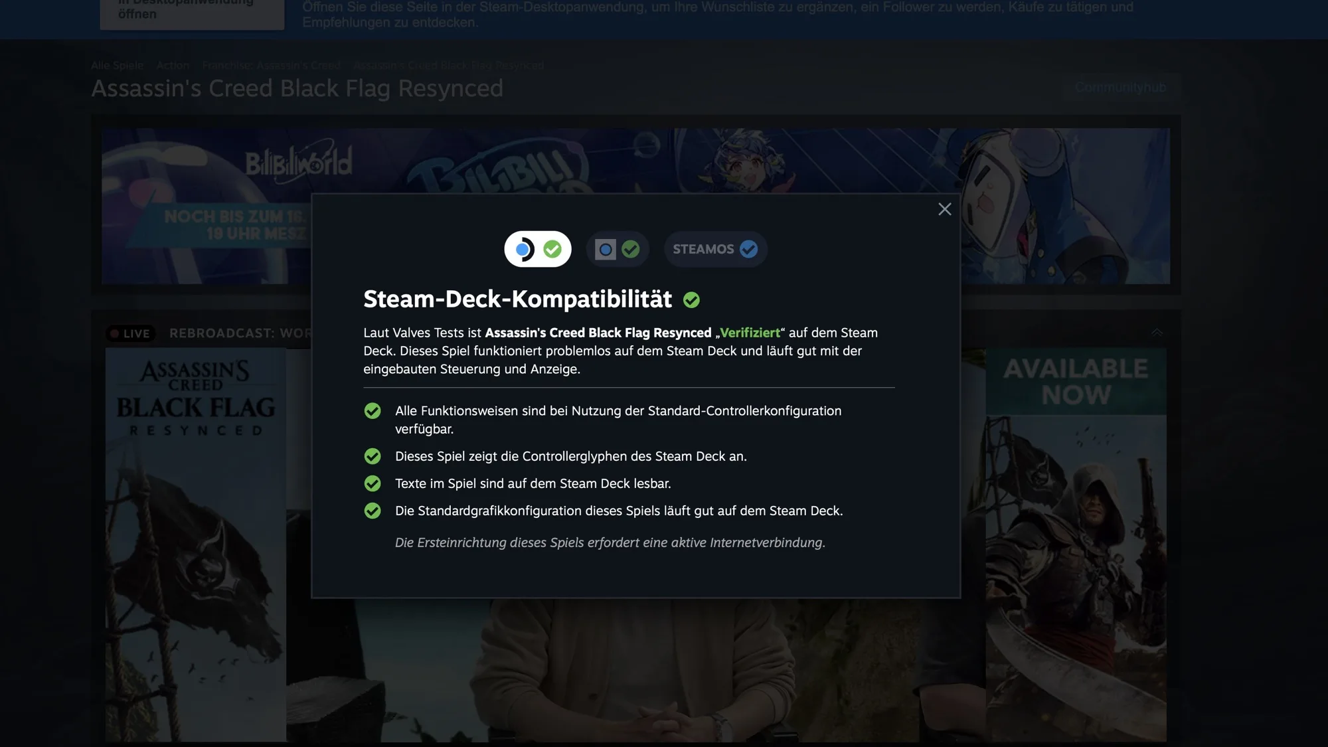Viewport: 1328px width, 747px height.
Task: Click the Steam Deck logo icon
Action: 524,249
